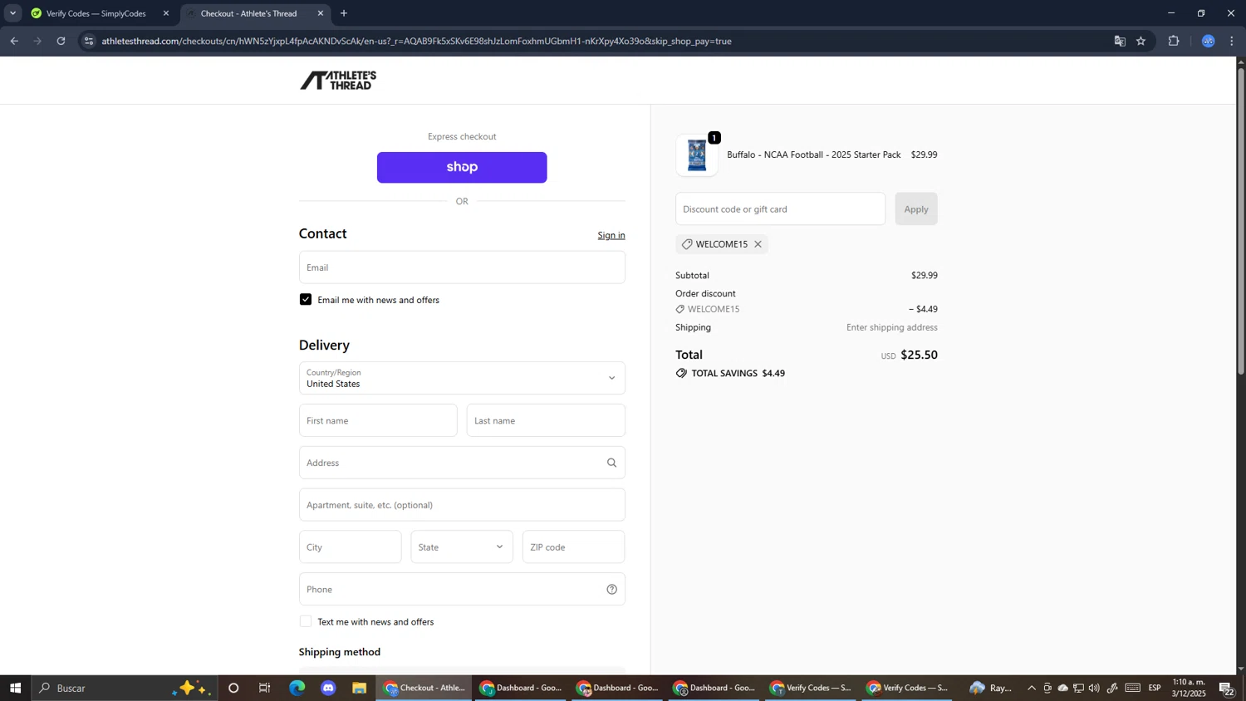The width and height of the screenshot is (1246, 701).
Task: Open the Windows Start menu
Action: 15,688
